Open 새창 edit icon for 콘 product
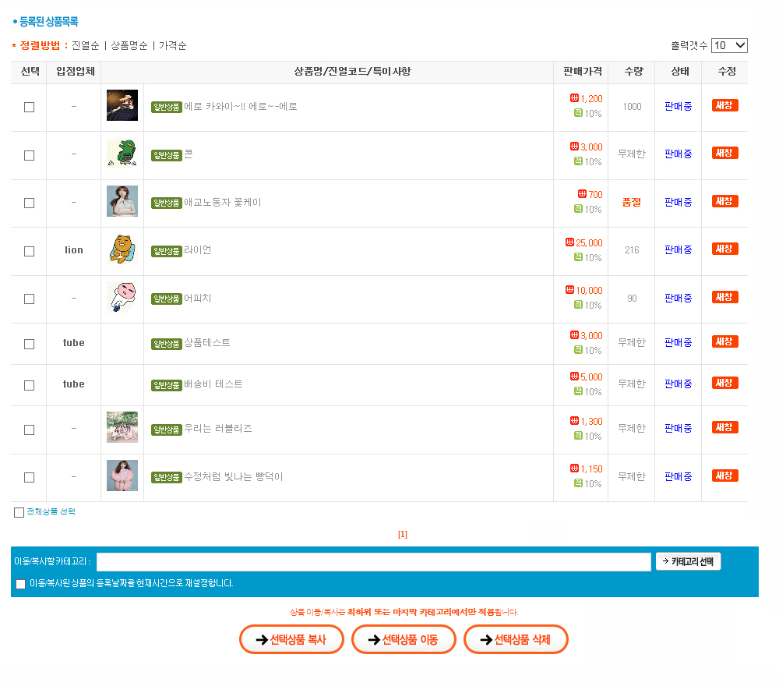The height and width of the screenshot is (686, 779). click(724, 153)
